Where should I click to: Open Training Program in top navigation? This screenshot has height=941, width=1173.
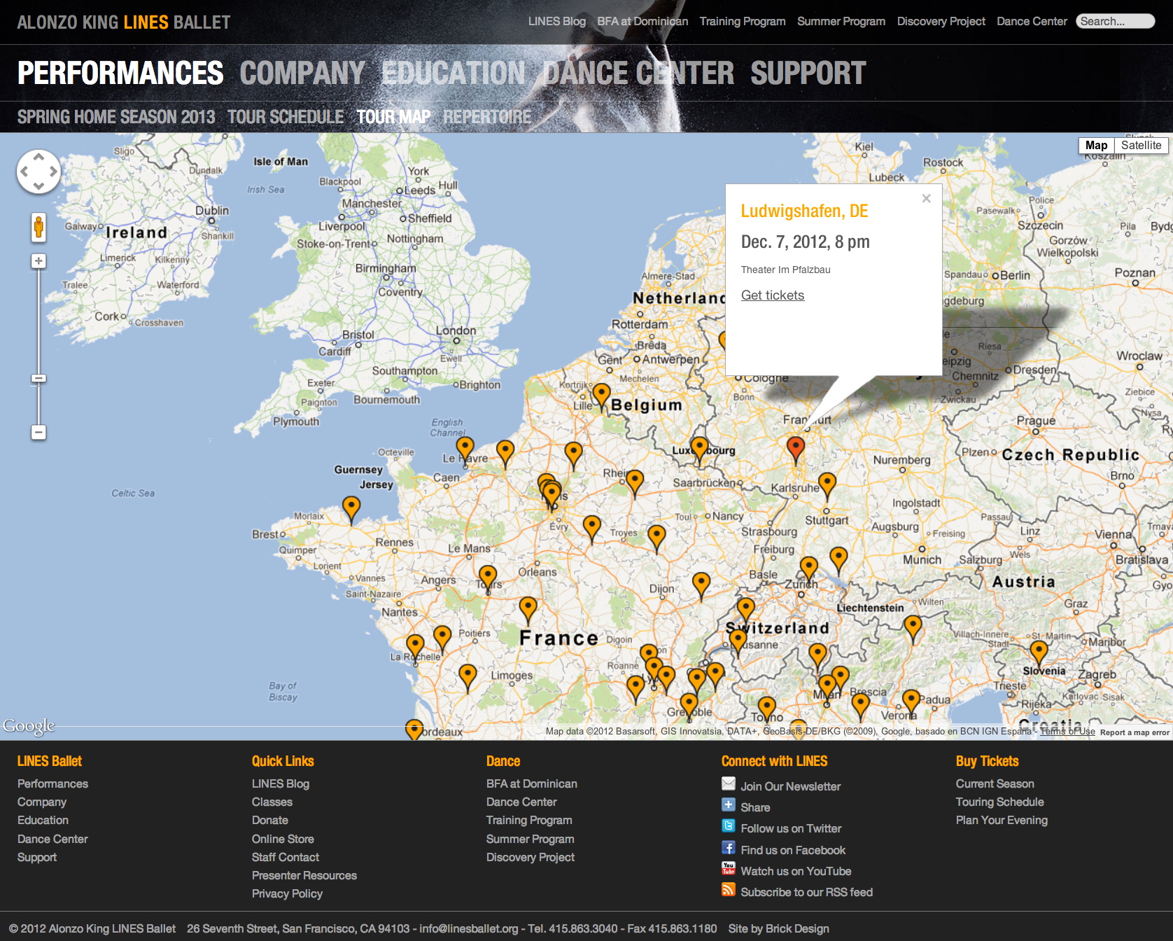point(743,21)
